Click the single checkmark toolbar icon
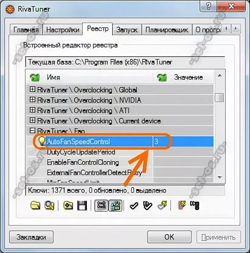250x253 pixels. click(x=134, y=206)
